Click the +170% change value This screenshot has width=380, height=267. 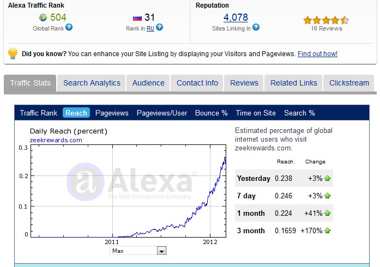click(311, 230)
